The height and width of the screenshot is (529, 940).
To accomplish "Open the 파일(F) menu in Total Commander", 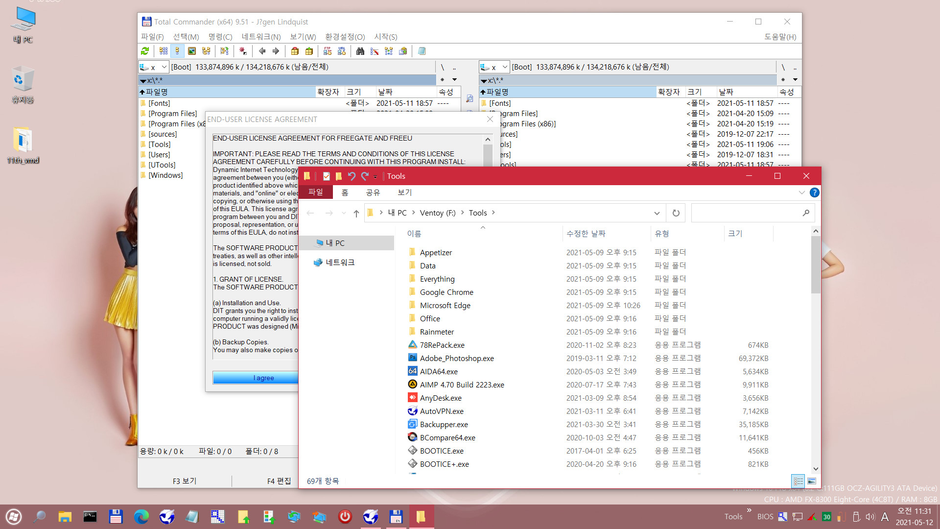I will (152, 37).
